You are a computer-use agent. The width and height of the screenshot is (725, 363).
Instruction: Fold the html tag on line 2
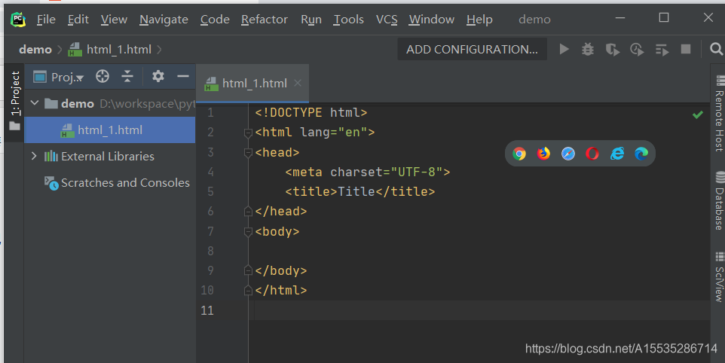(248, 133)
